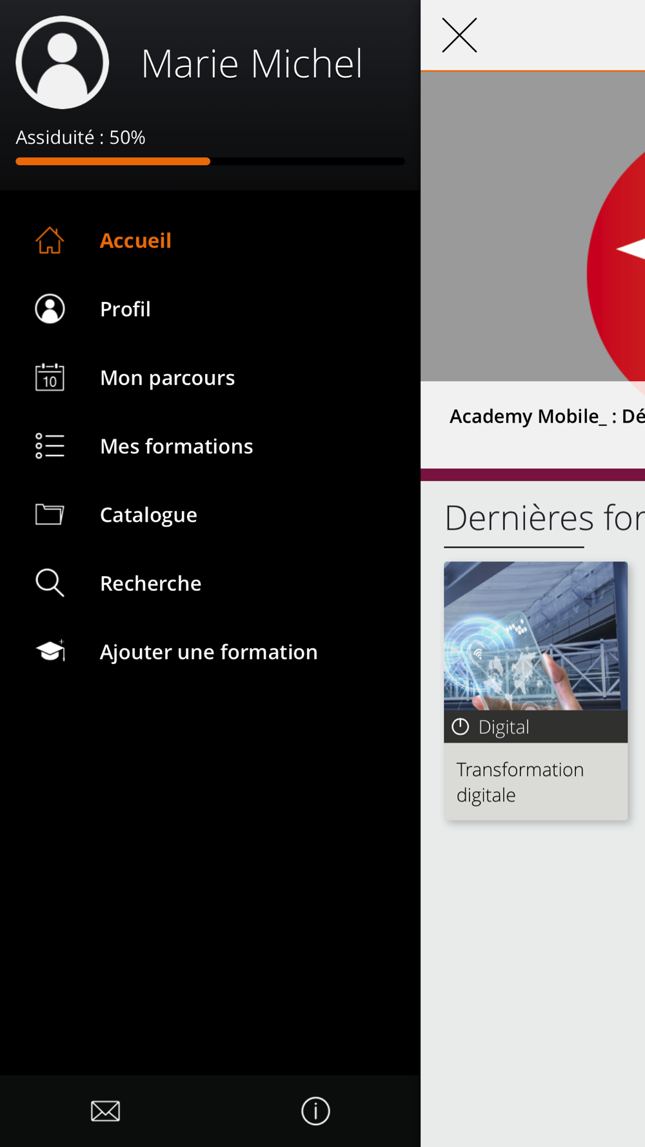
Task: Click the orange attendance progress bar
Action: pos(113,161)
